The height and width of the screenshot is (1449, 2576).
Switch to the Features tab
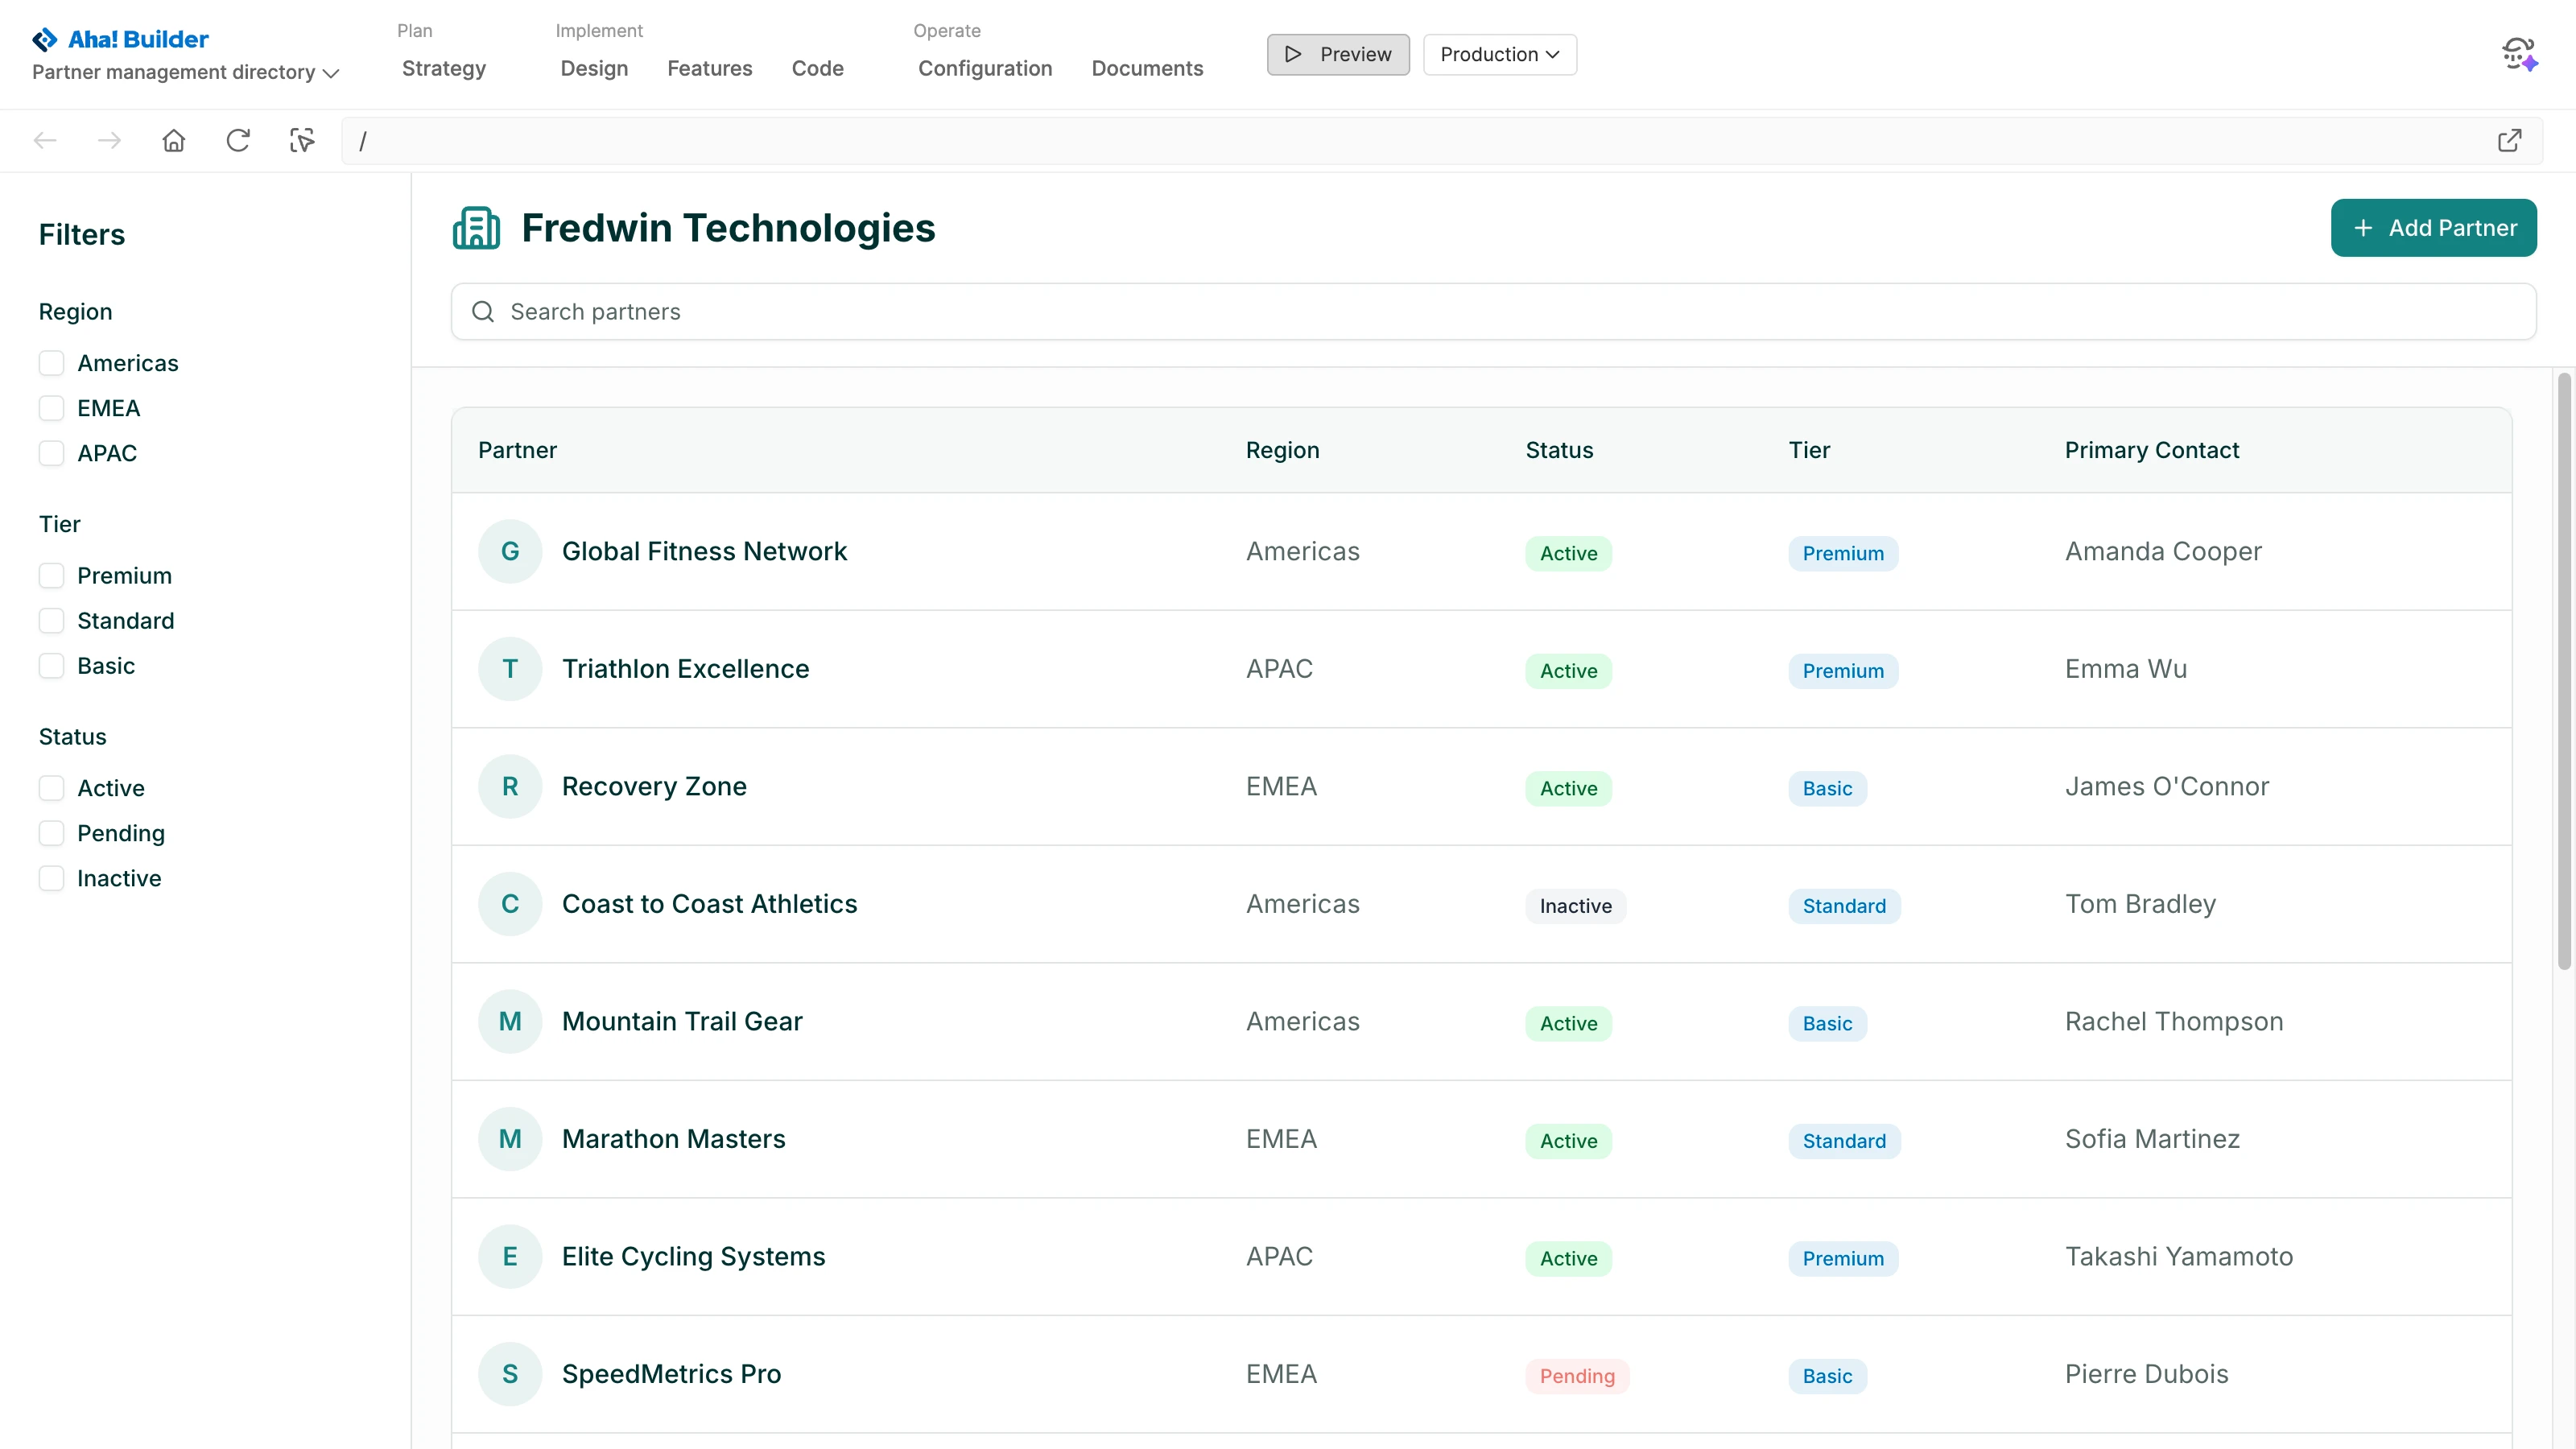tap(709, 68)
